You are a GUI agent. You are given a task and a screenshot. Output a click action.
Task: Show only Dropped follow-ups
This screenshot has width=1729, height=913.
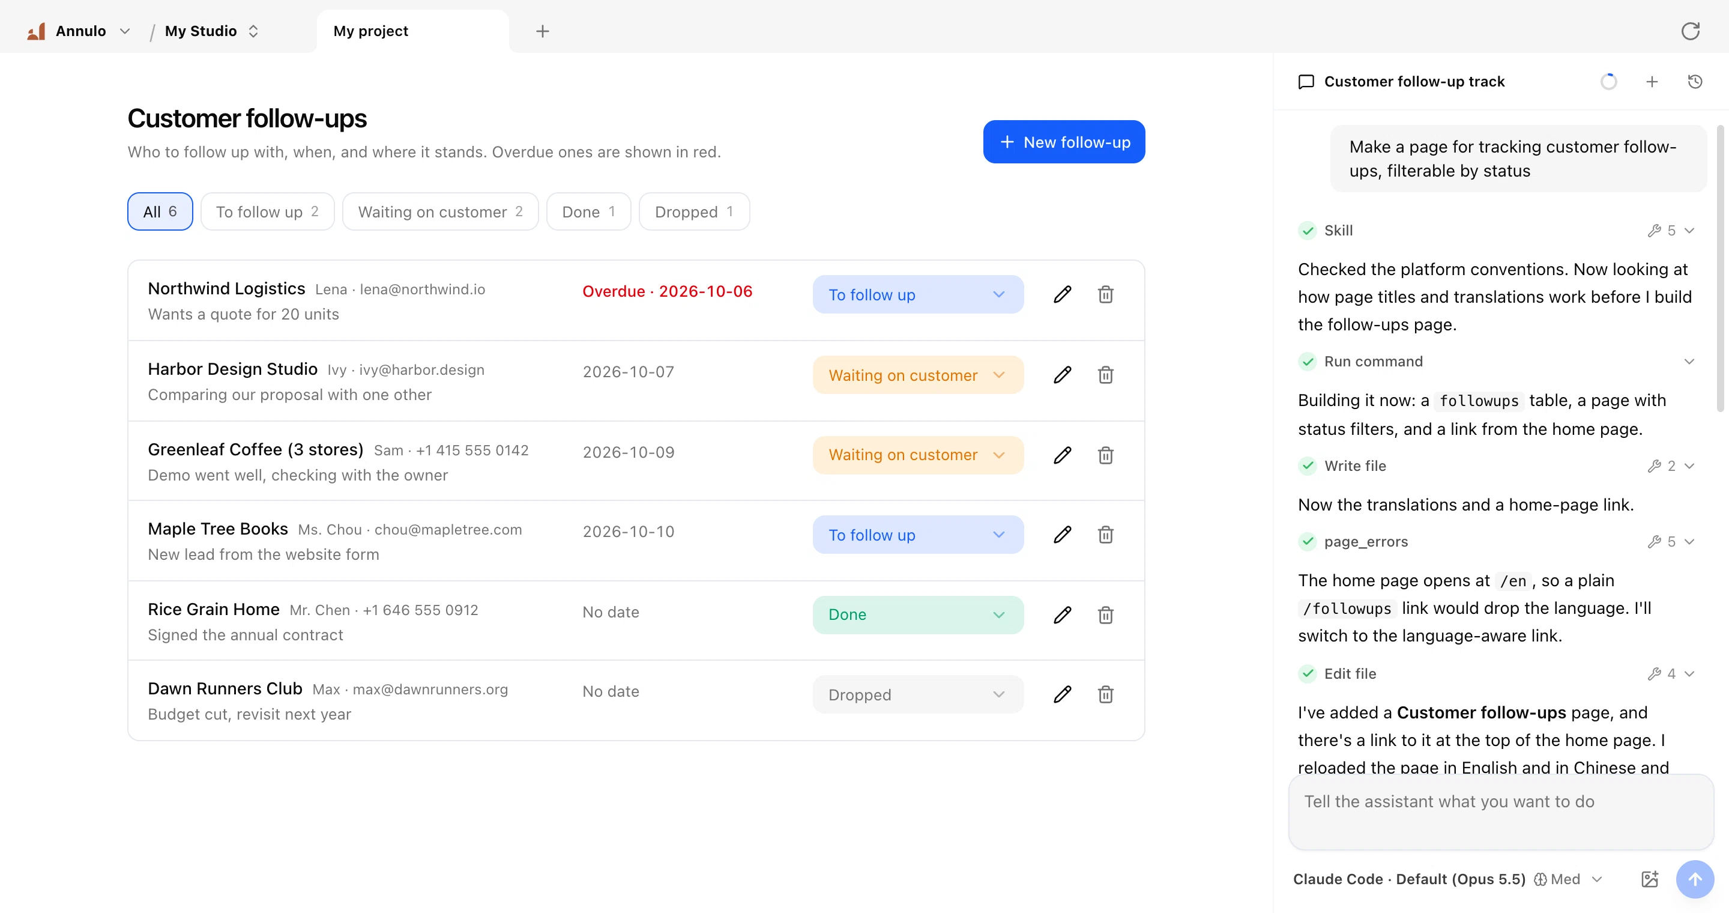point(694,211)
